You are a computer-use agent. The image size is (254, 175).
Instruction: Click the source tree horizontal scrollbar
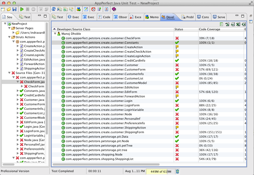point(9,164)
